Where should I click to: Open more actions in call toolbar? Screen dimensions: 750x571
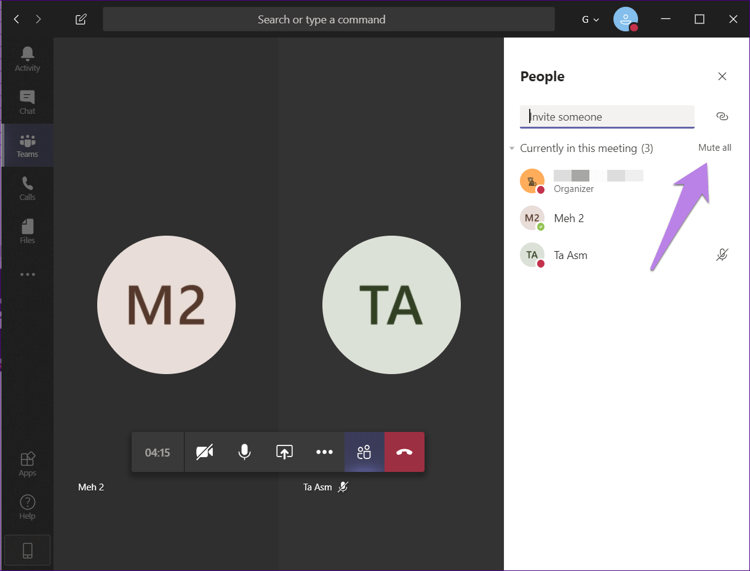click(324, 452)
